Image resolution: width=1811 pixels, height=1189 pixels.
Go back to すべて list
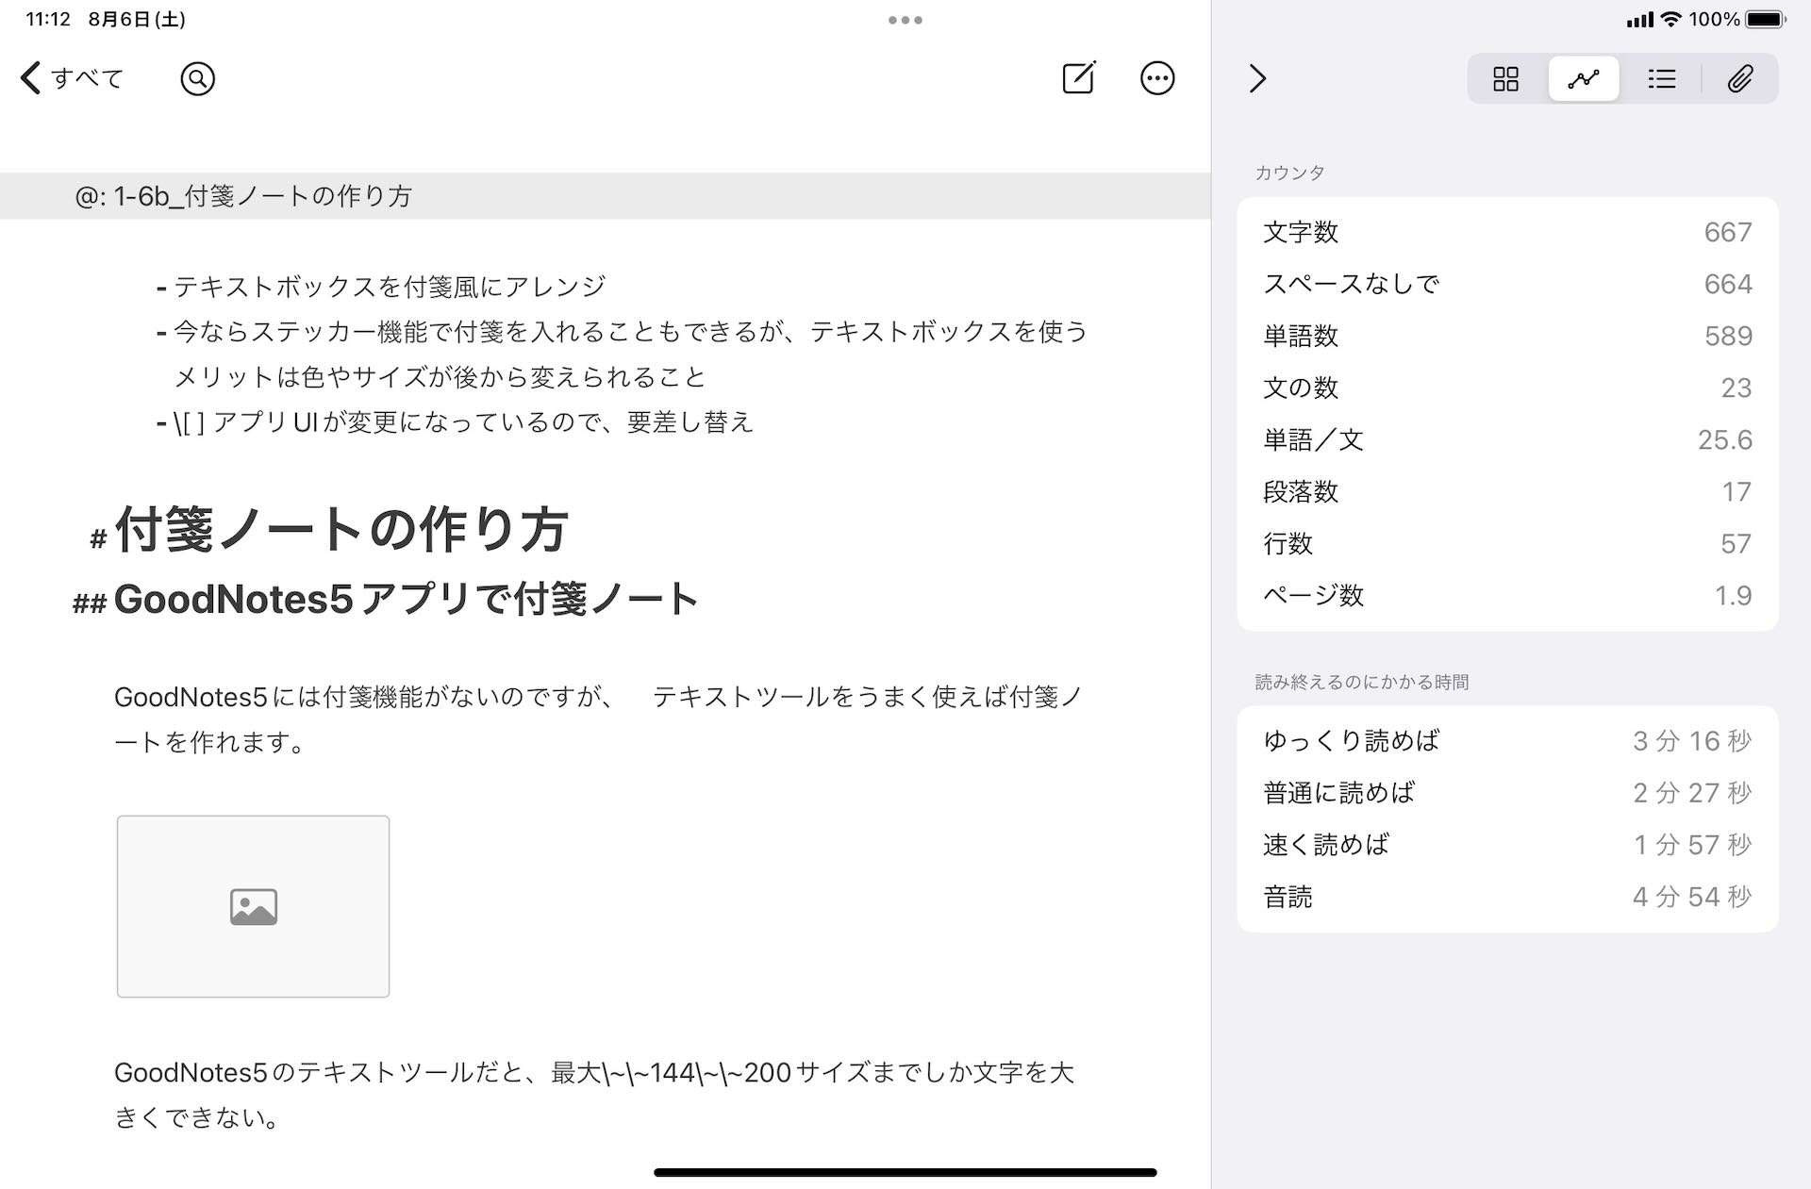73,78
